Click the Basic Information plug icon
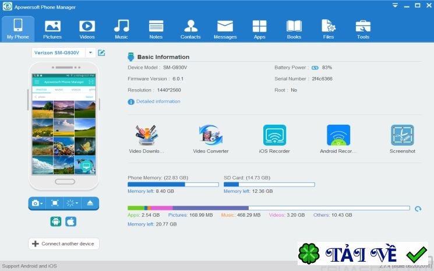This screenshot has height=271, width=434. (x=131, y=57)
